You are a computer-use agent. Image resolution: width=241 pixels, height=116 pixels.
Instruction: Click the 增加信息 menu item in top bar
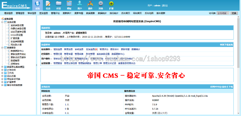click(x=8, y=13)
